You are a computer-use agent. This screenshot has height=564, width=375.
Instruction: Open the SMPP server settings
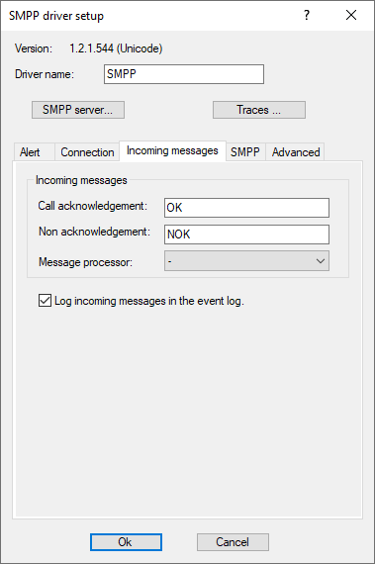[78, 110]
